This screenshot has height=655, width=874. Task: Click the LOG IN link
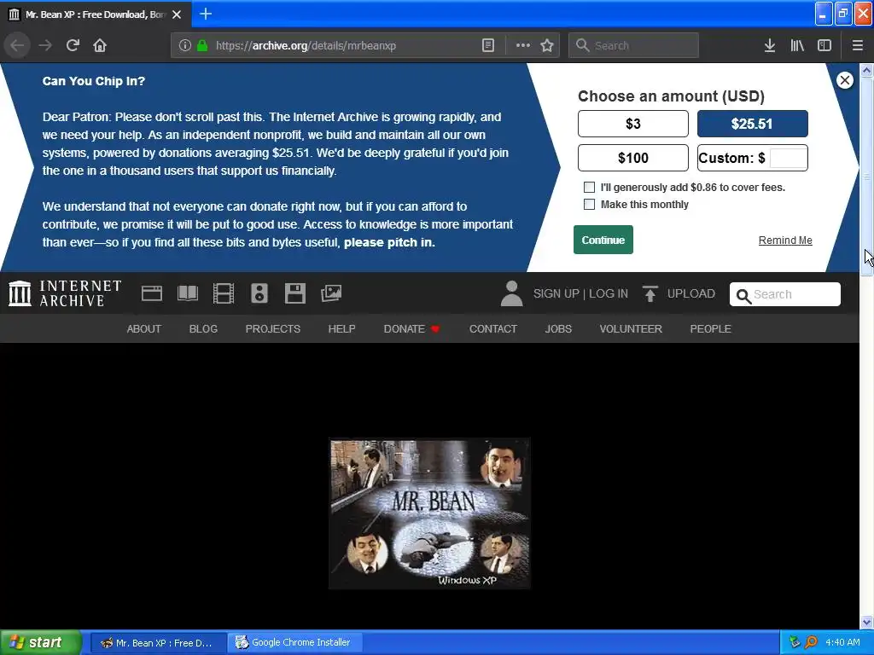(x=609, y=293)
